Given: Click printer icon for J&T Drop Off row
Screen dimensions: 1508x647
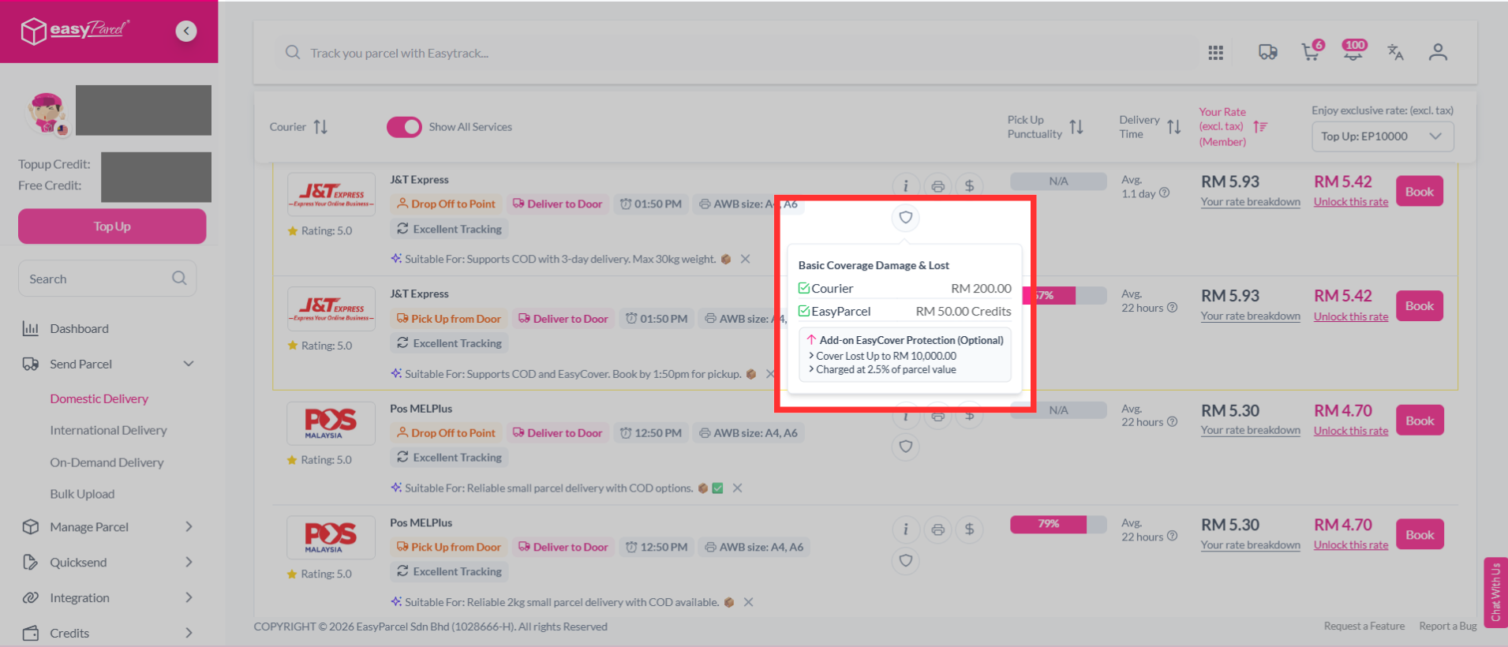Looking at the screenshot, I should click(937, 186).
